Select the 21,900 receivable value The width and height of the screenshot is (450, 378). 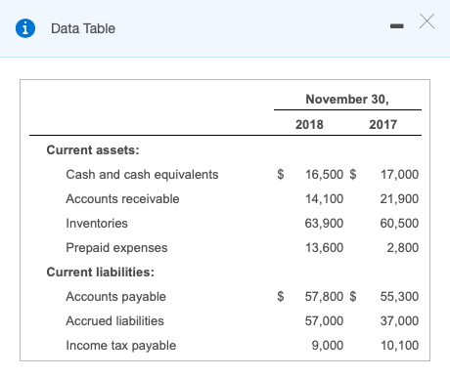point(399,199)
